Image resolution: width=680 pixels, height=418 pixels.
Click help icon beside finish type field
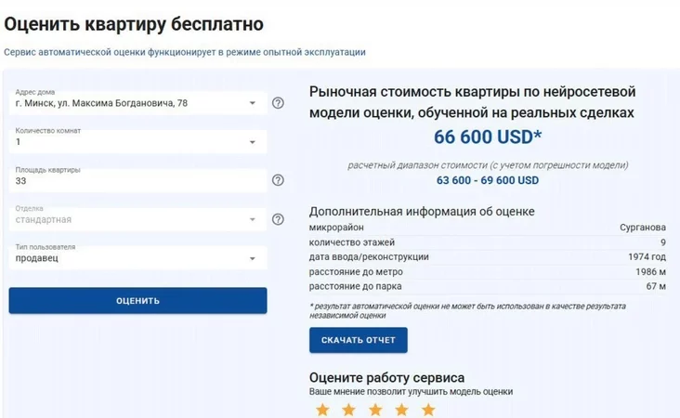pos(278,219)
